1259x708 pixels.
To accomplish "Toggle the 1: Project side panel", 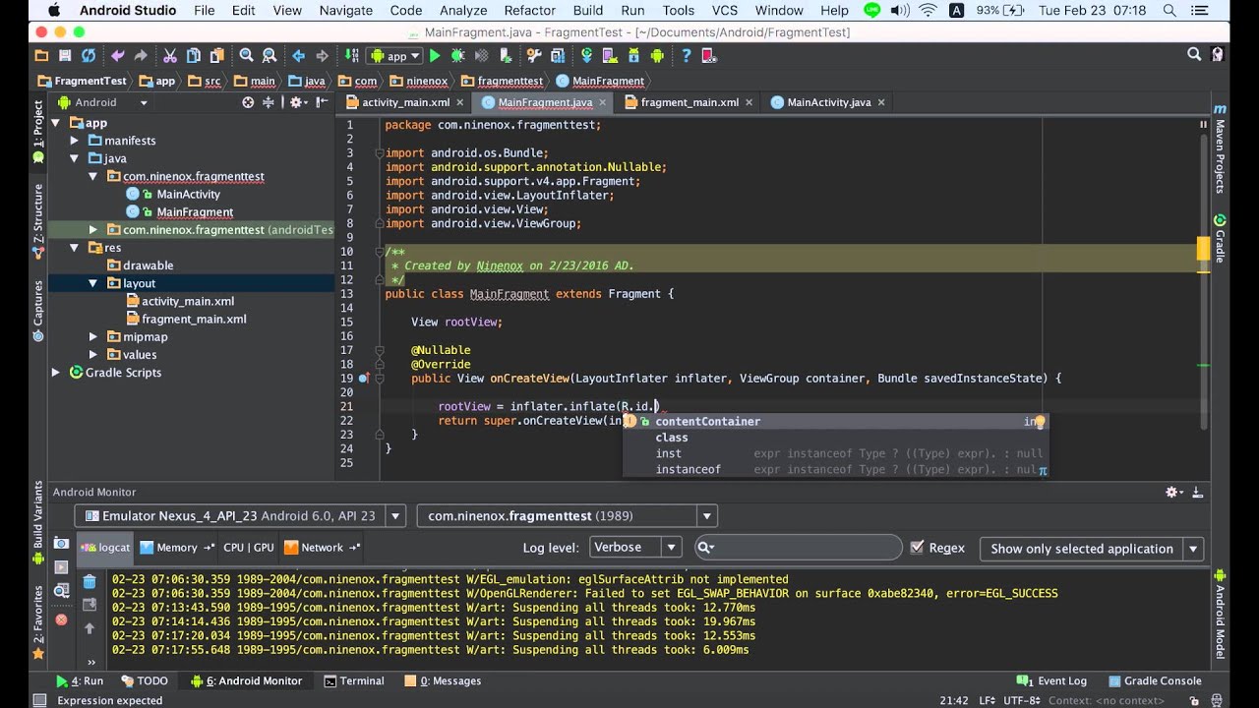I will click(x=38, y=132).
